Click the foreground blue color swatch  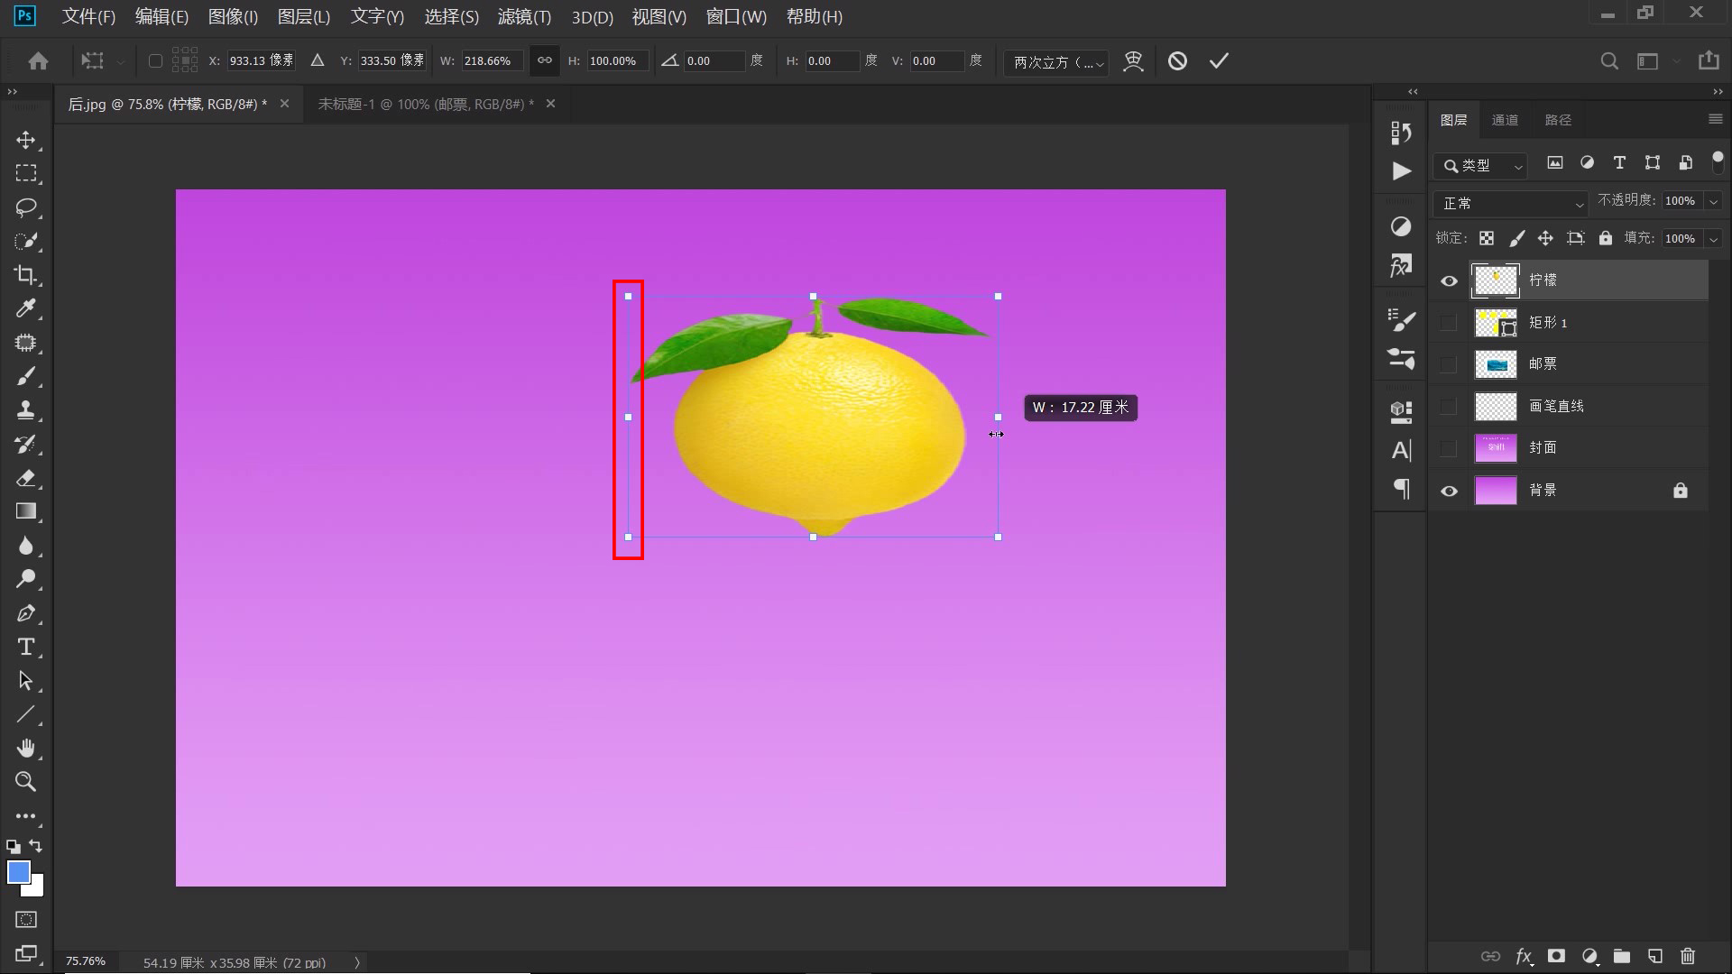click(x=18, y=871)
